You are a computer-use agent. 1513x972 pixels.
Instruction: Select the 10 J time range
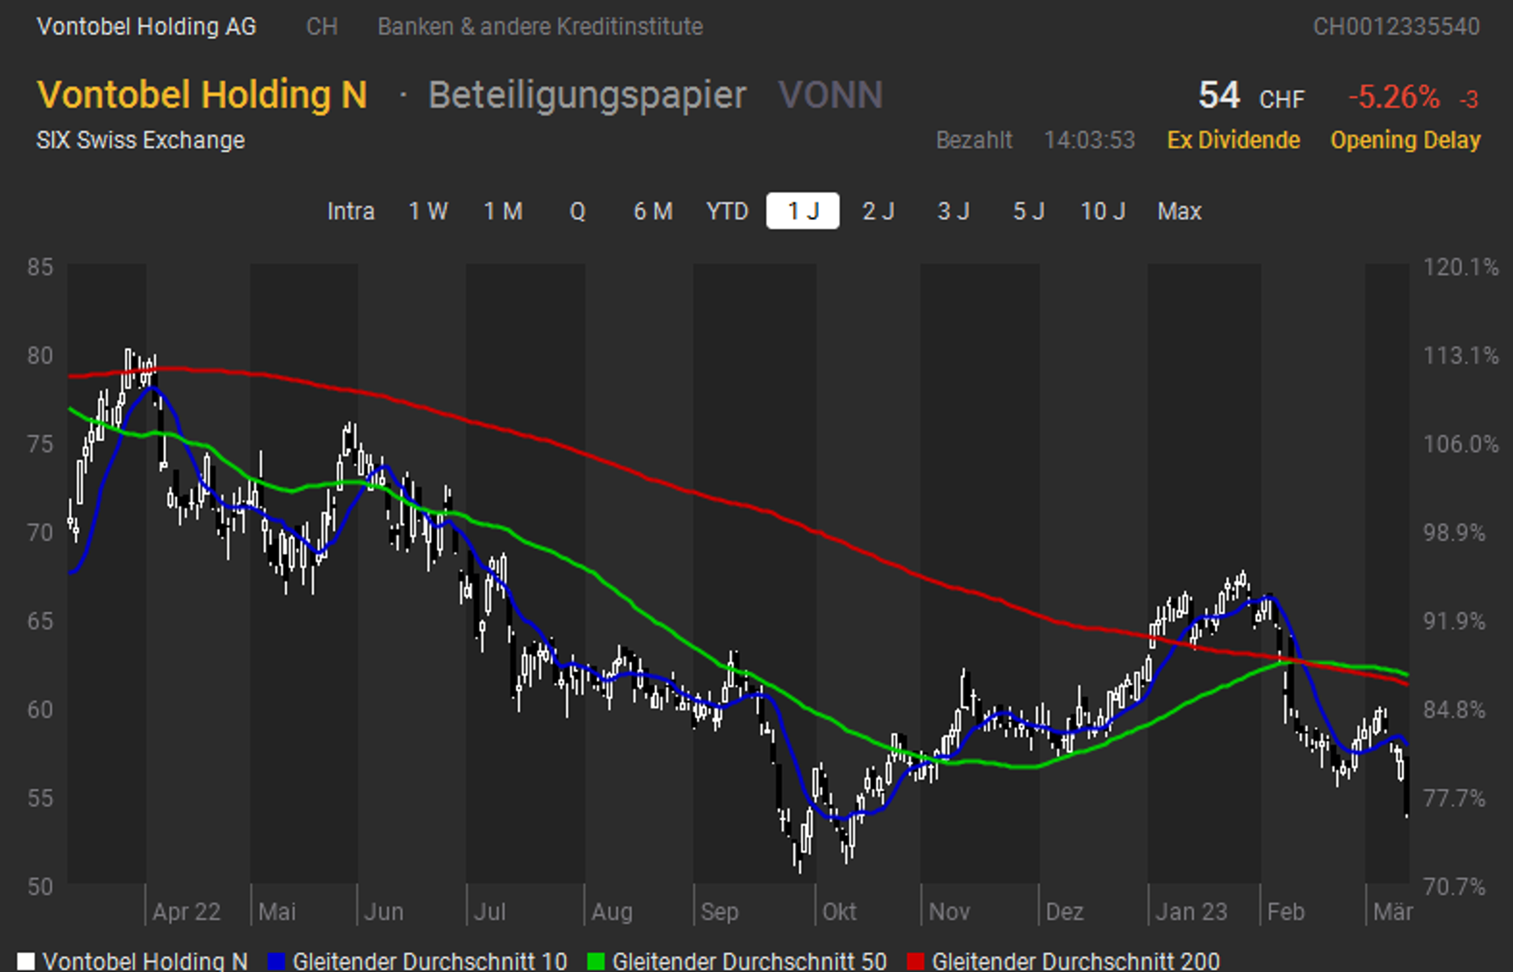(1103, 211)
